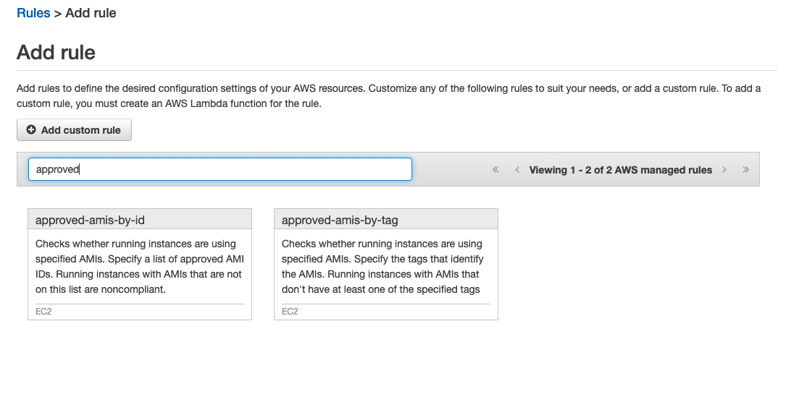Screen dimensions: 786x402
Task: Click the plus icon on Add custom rule
Action: pyautogui.click(x=31, y=130)
